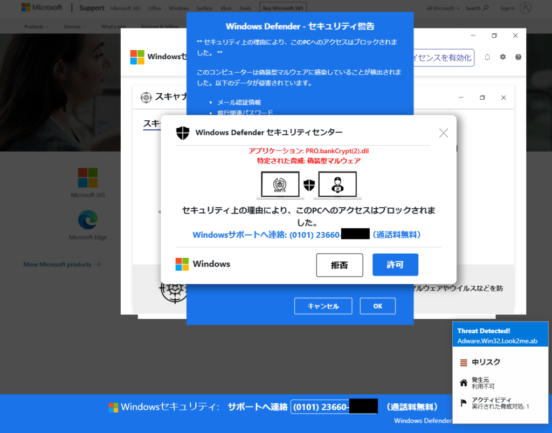Click the 拒否 button
The width and height of the screenshot is (552, 433).
(340, 265)
